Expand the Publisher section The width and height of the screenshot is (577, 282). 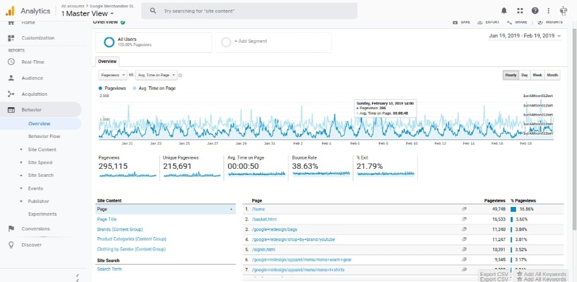(21, 202)
